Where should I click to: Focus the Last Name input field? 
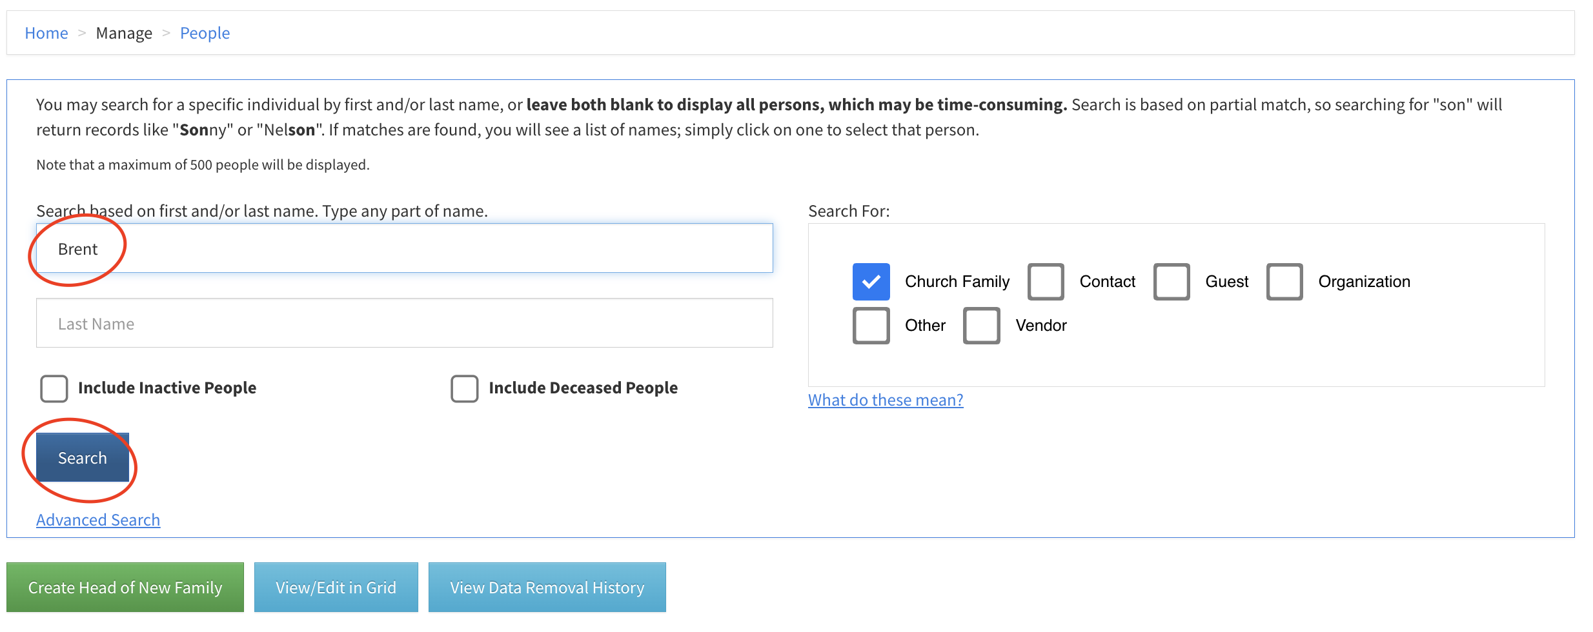404,323
